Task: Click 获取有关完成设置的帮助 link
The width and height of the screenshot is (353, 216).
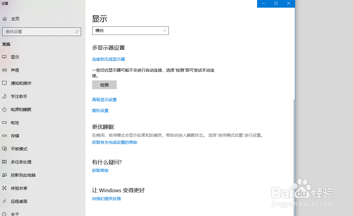Action: click(115, 142)
